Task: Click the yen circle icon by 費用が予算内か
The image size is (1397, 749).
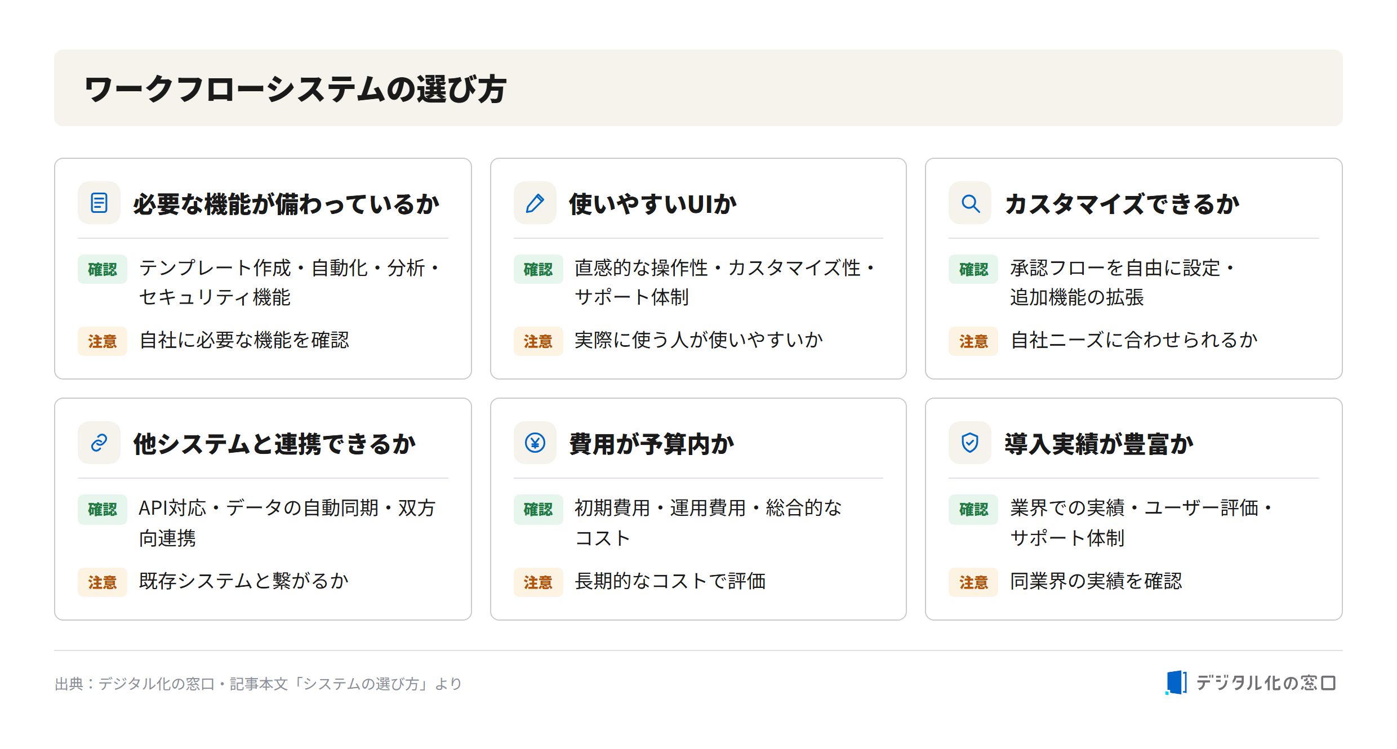Action: [535, 443]
